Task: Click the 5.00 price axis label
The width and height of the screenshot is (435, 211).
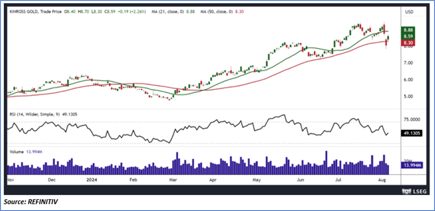Action: pos(408,96)
